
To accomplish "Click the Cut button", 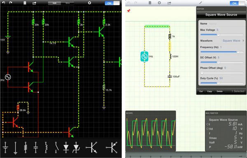I will (x=201, y=91).
